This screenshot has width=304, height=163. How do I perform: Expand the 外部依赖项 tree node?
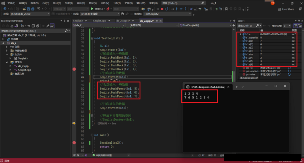pyautogui.click(x=7, y=51)
